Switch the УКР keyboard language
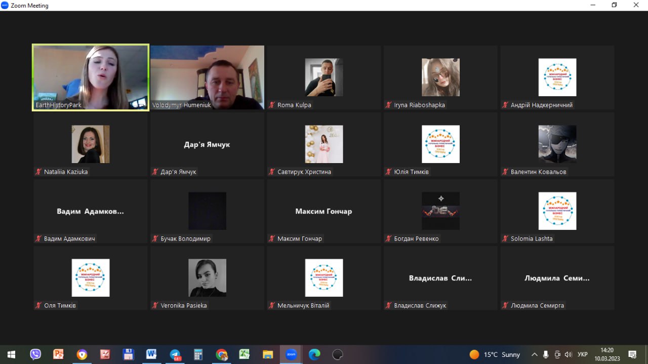 click(583, 354)
